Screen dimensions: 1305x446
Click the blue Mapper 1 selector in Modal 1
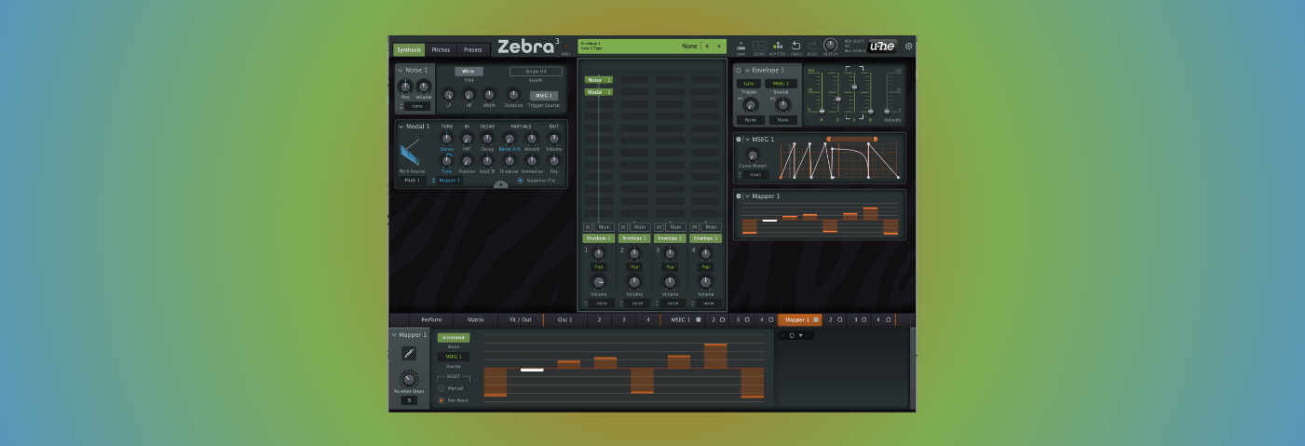click(x=449, y=180)
